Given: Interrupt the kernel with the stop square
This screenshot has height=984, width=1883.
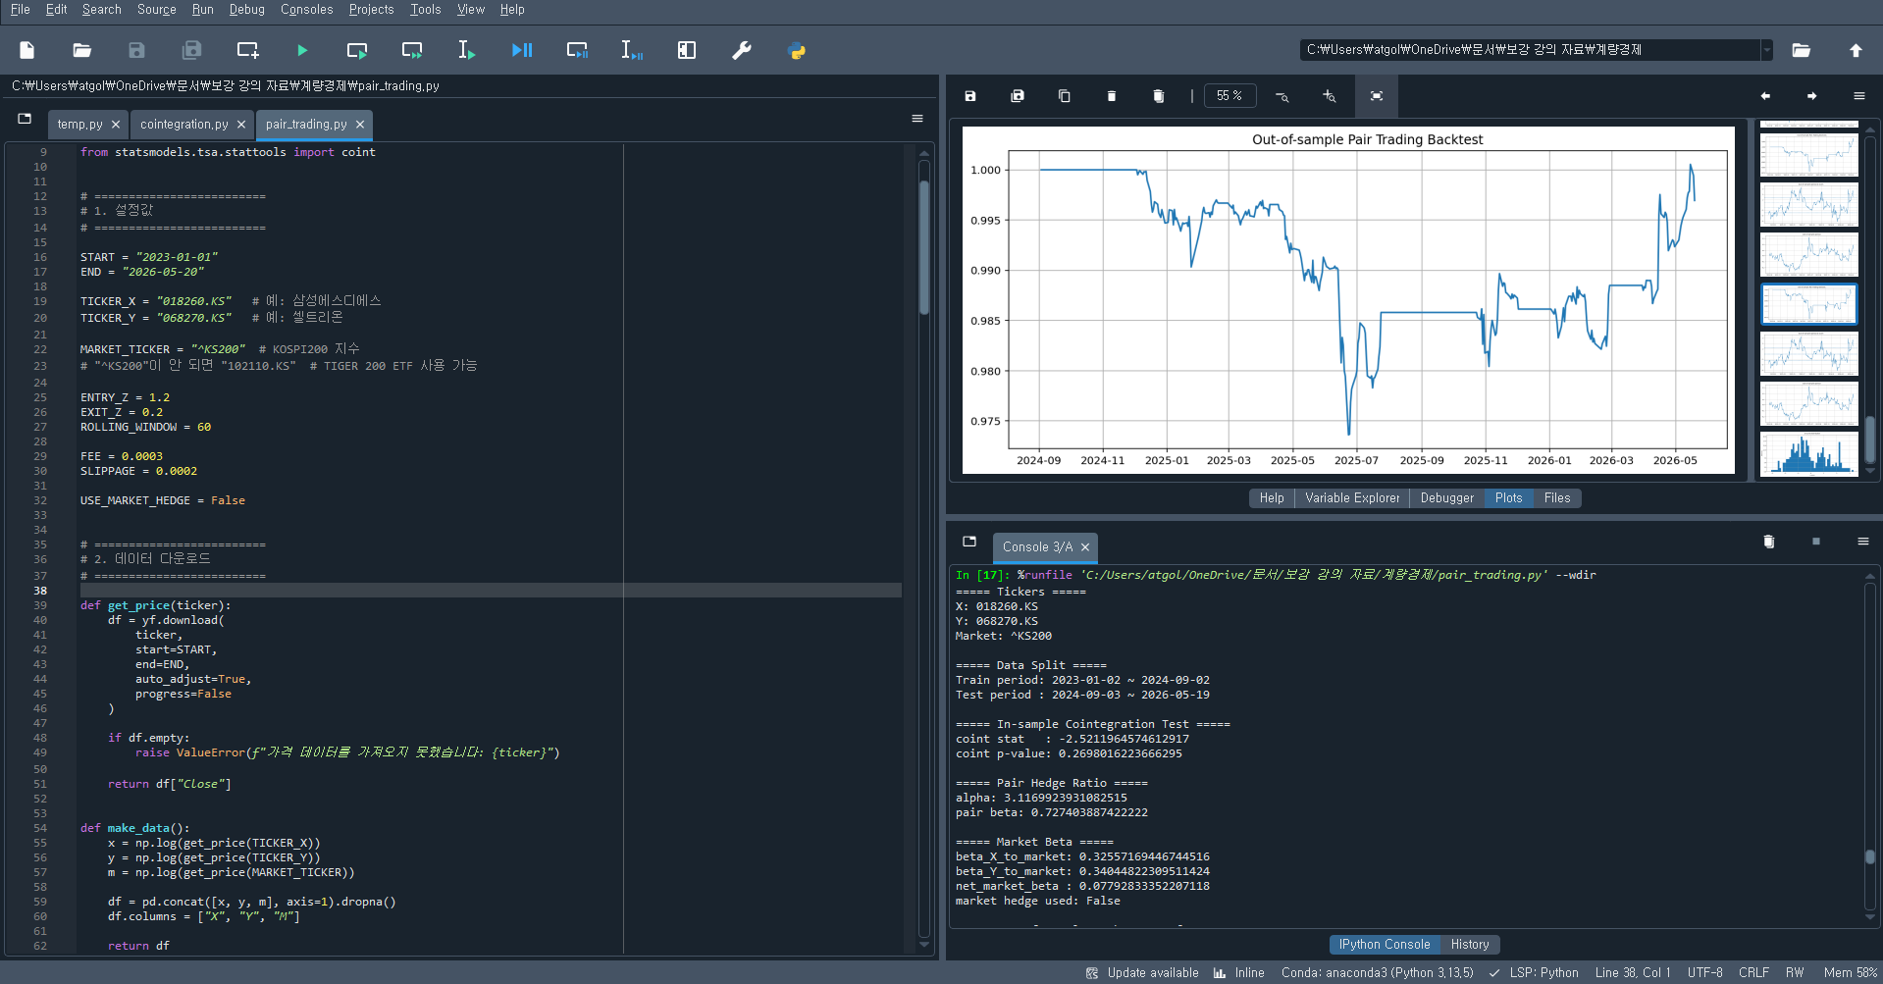Looking at the screenshot, I should tap(1816, 542).
